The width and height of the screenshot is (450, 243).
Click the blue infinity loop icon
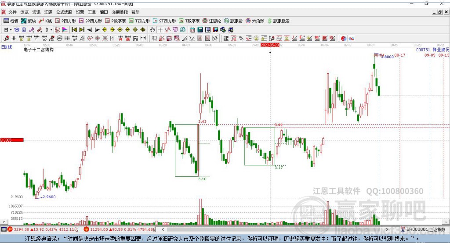tap(351, 39)
